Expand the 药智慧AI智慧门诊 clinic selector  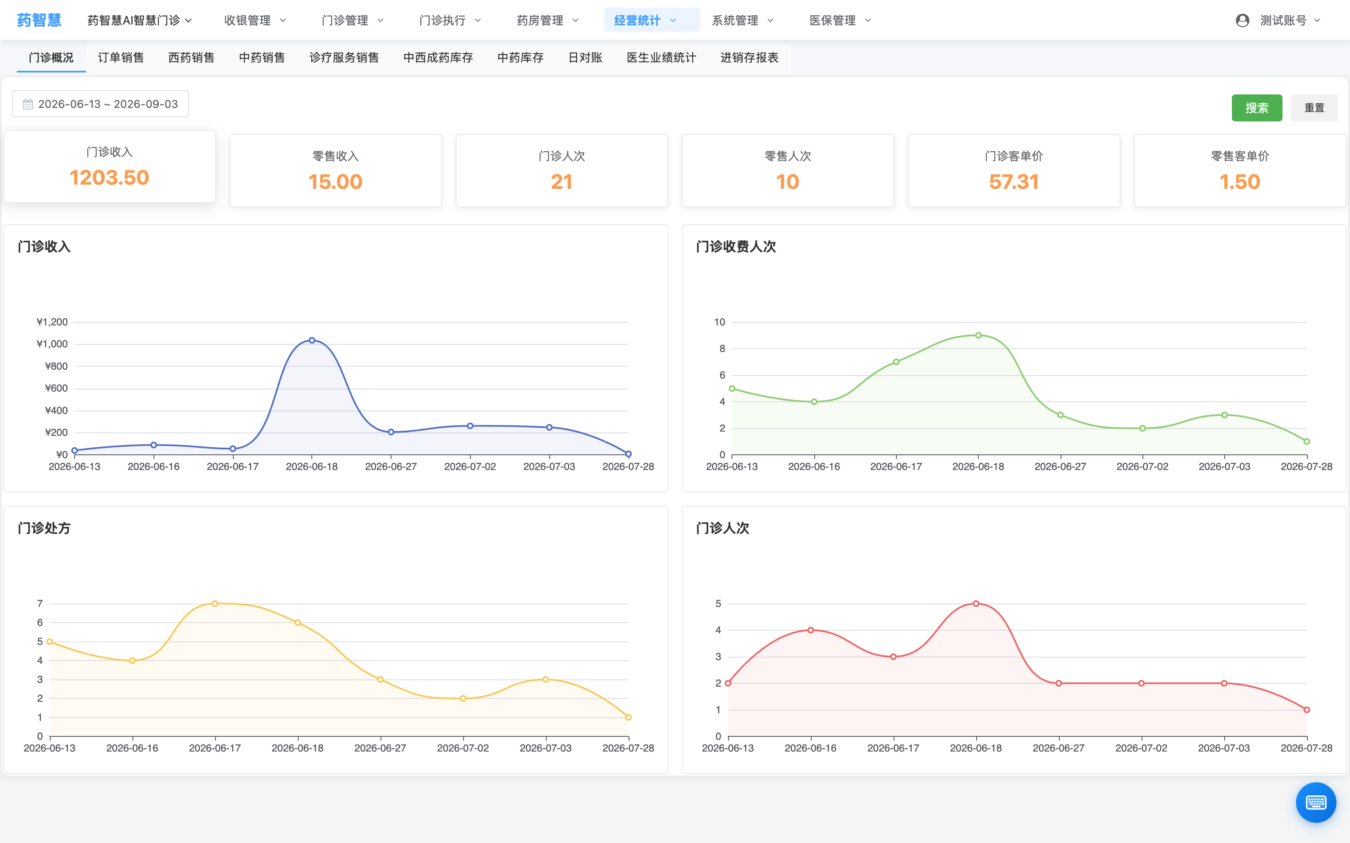[140, 21]
